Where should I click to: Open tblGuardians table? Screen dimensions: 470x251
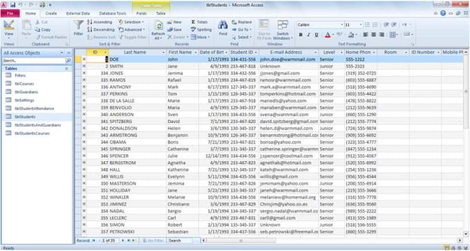pyautogui.click(x=26, y=92)
